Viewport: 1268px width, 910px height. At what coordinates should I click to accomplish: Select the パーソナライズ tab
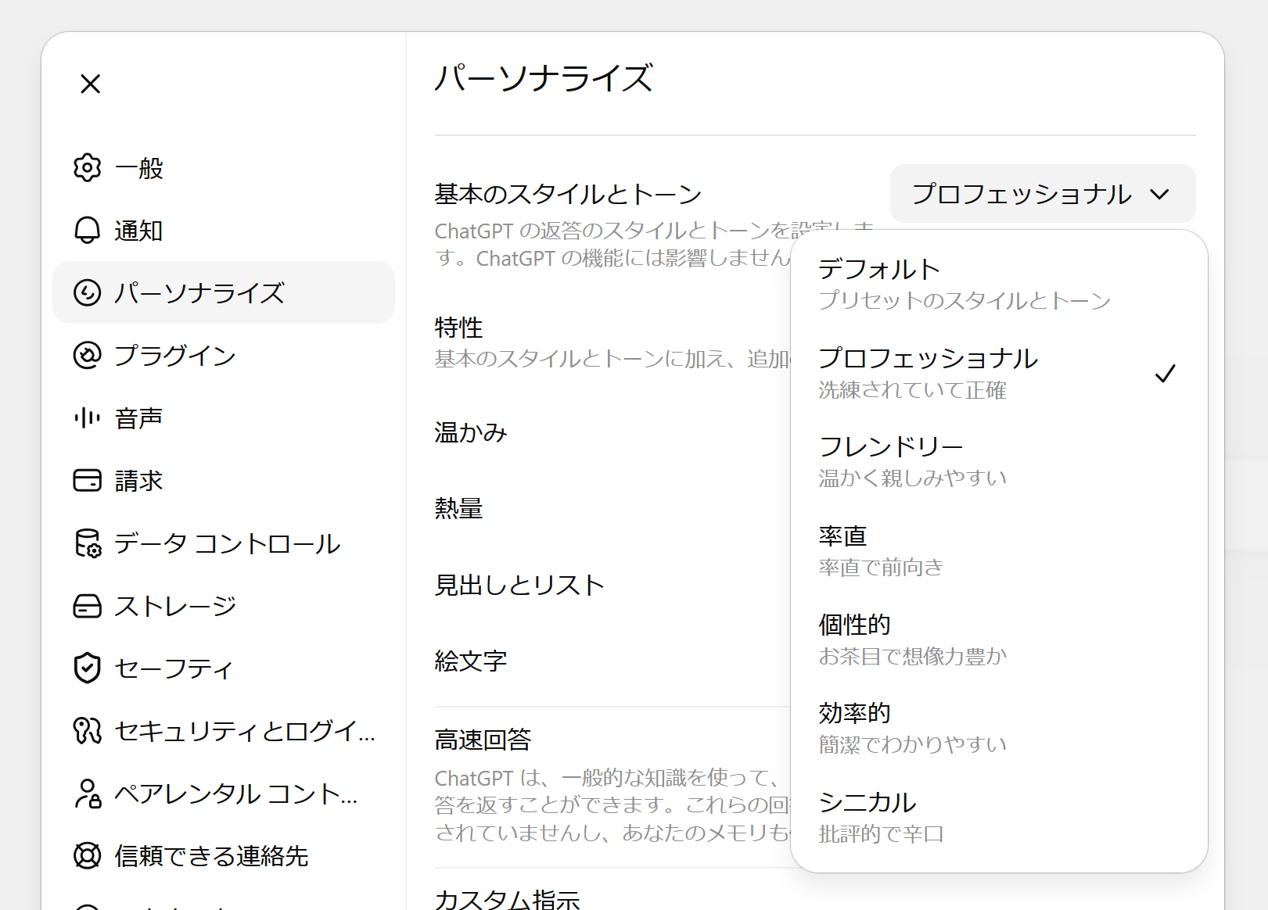(x=224, y=292)
